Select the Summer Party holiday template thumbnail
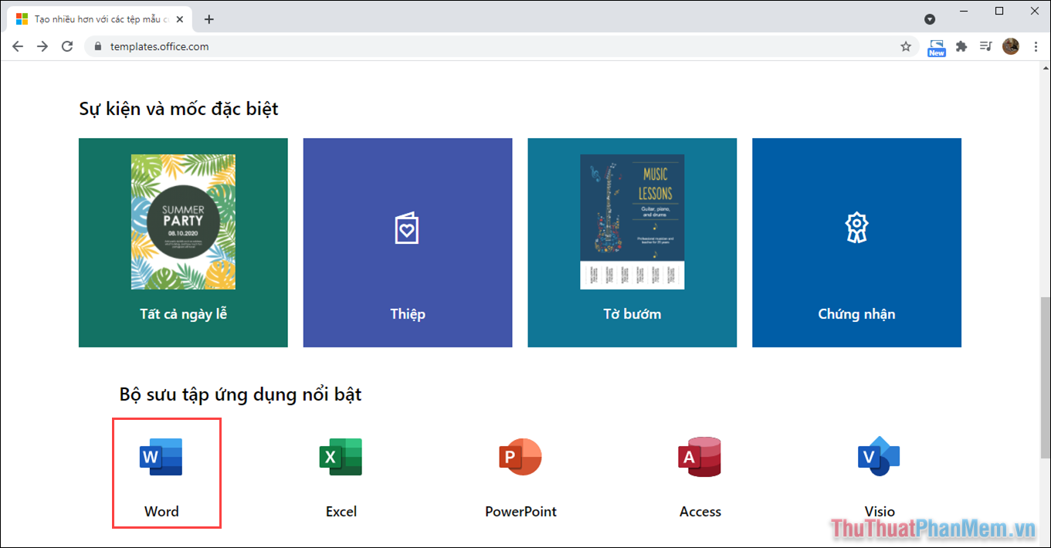Viewport: 1051px width, 548px height. (183, 222)
